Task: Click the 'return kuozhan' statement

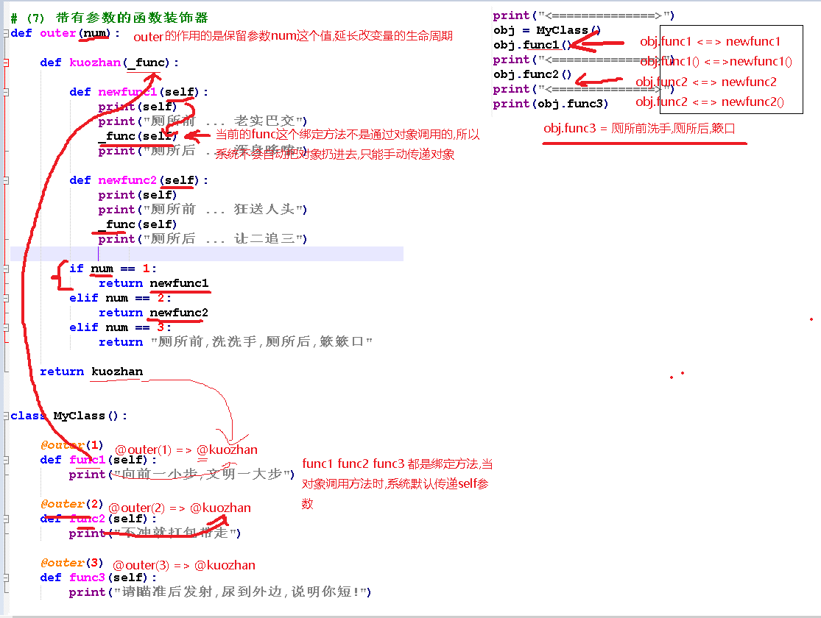Action: pos(91,372)
